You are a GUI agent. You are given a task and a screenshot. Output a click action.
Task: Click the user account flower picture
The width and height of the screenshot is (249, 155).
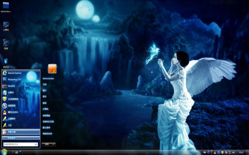pyautogui.click(x=52, y=69)
